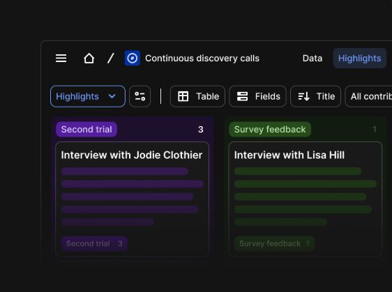Click the Fields rows icon
The width and height of the screenshot is (392, 292).
click(x=242, y=96)
